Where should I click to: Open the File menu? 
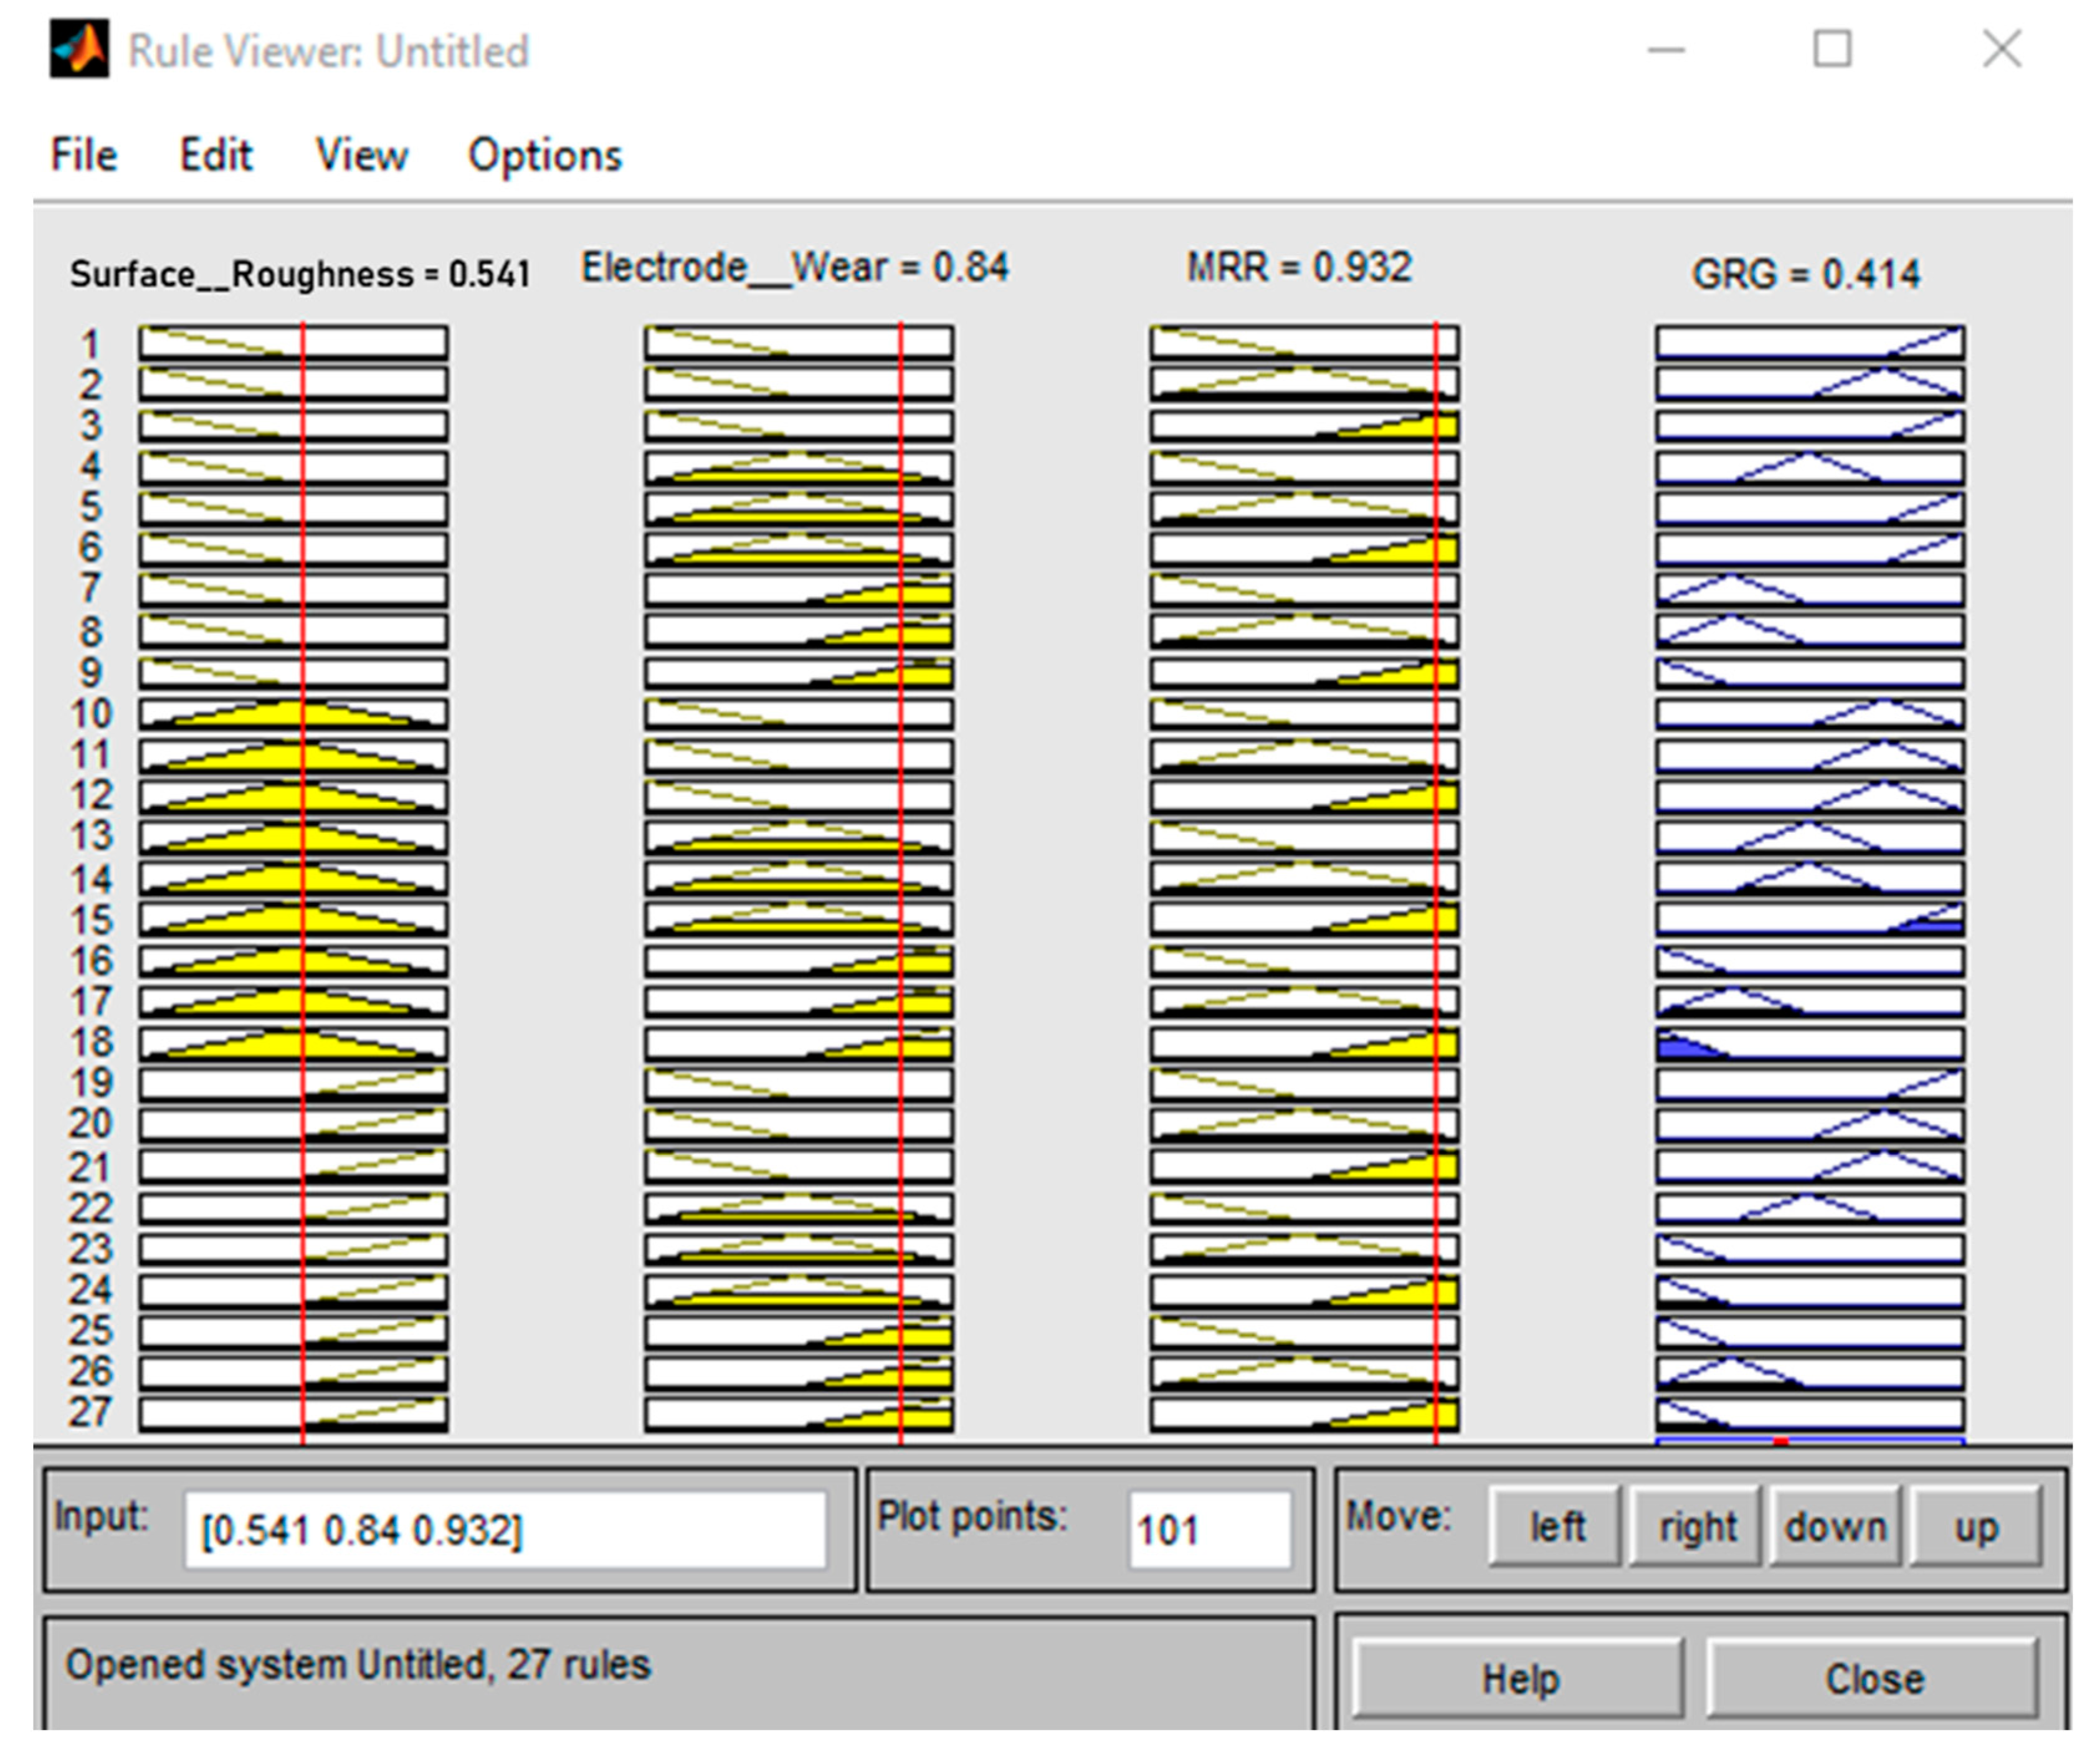(x=84, y=155)
